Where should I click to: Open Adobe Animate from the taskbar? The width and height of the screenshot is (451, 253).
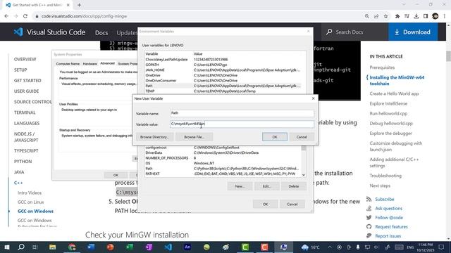187,247
